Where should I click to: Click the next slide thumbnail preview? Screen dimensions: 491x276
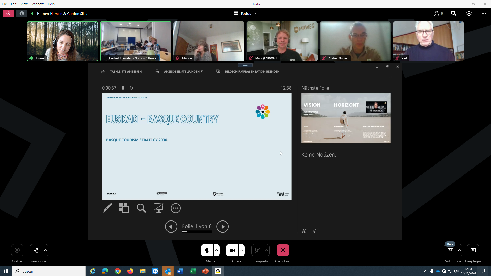[x=346, y=118]
